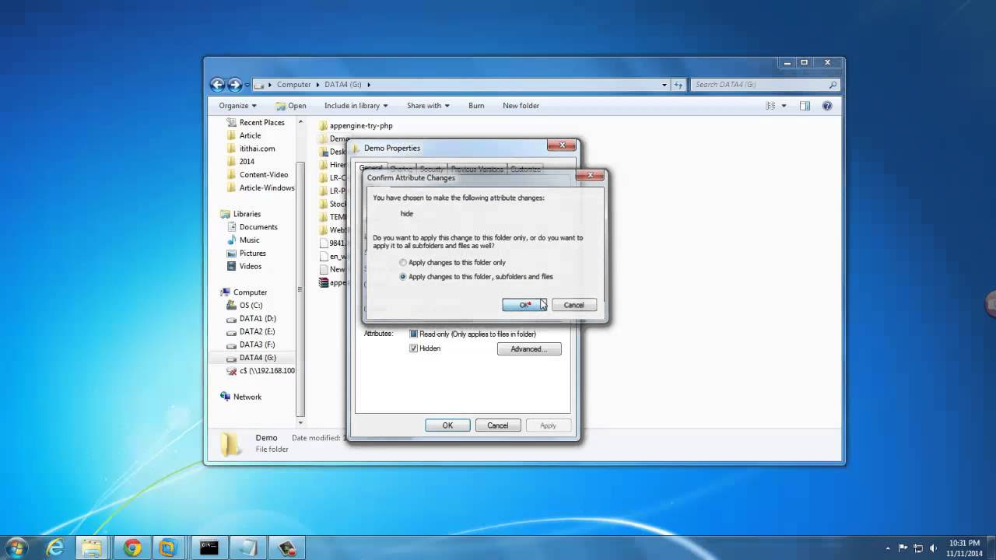
Task: Click the Explorer Forward arrow button
Action: click(234, 85)
